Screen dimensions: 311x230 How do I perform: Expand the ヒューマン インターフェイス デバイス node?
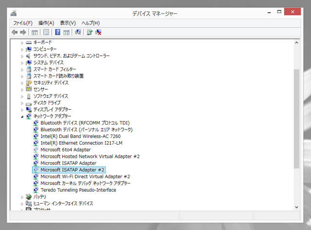click(x=22, y=204)
